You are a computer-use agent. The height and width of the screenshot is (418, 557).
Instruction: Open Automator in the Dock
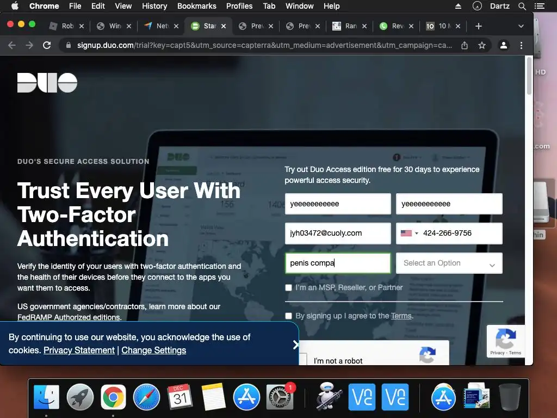point(328,397)
